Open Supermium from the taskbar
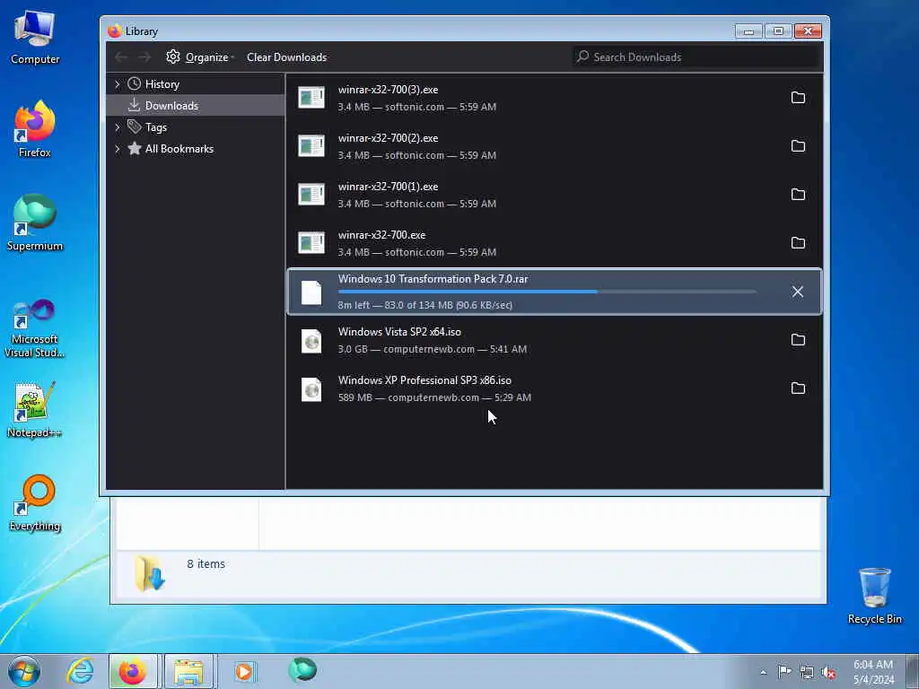This screenshot has height=689, width=919. coord(302,670)
